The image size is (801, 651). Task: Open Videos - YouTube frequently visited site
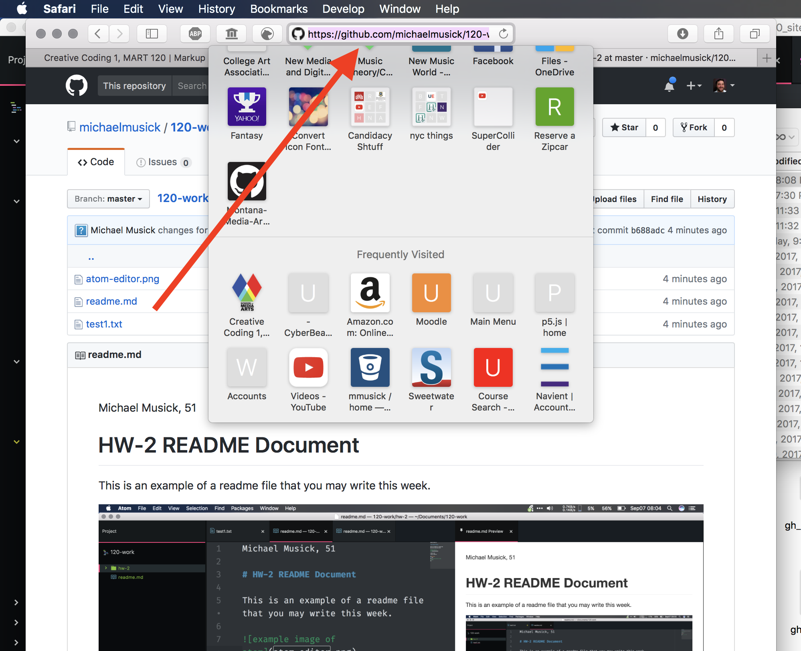tap(308, 380)
